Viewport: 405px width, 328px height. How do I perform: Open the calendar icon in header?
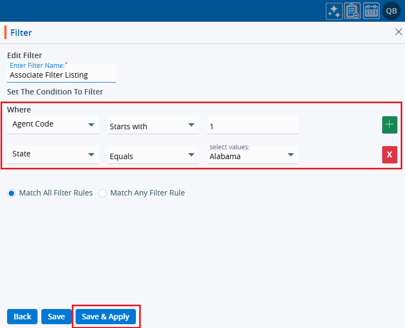pyautogui.click(x=371, y=11)
